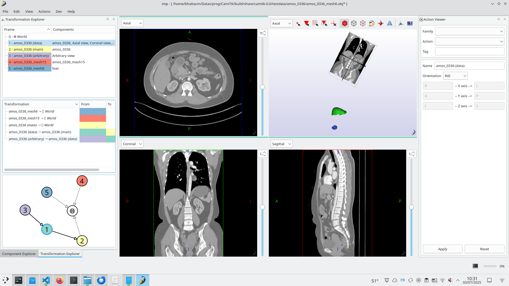Viewport: 509px width, 286px height.
Task: Click the red crosshair location picker
Action: (334, 24)
